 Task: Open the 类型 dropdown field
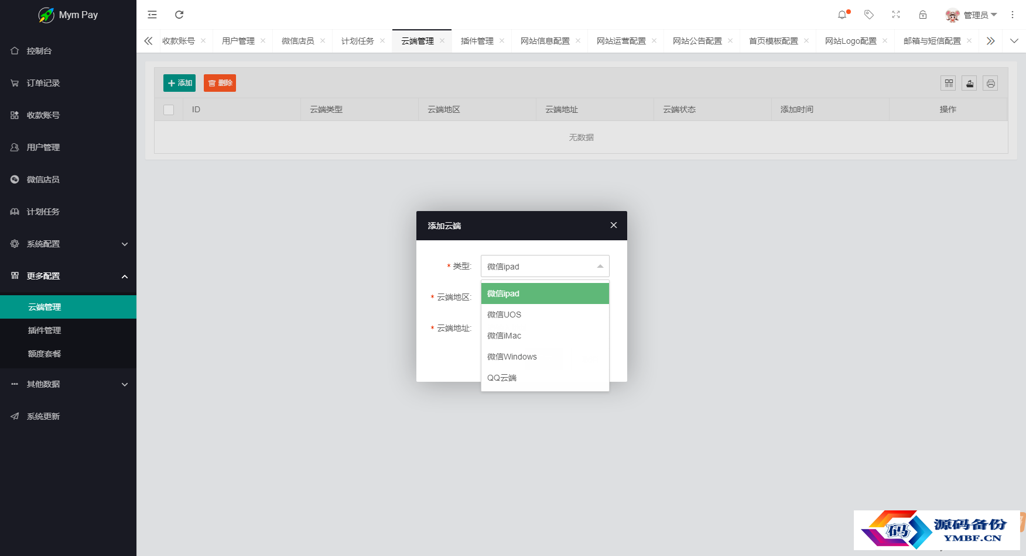coord(545,266)
